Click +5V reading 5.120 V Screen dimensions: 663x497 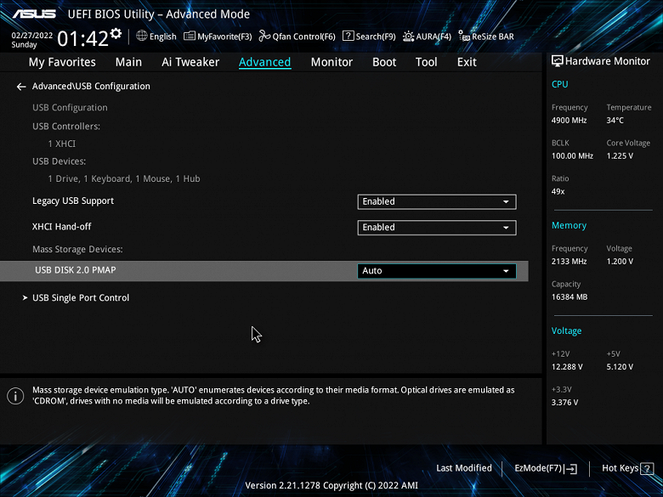tap(620, 367)
